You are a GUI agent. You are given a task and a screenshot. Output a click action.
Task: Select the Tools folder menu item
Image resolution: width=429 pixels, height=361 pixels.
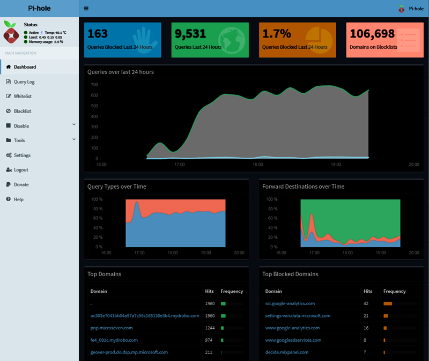[x=39, y=141]
